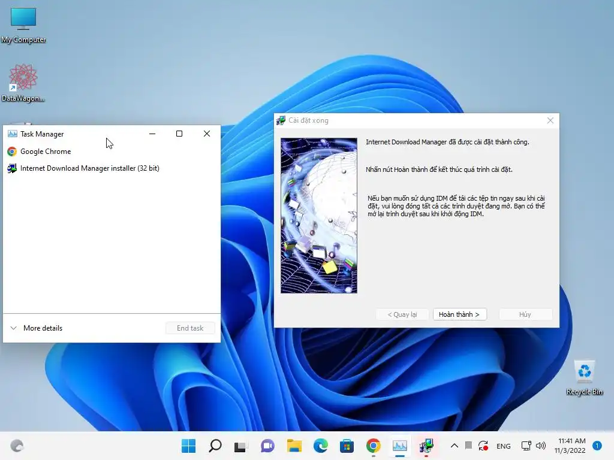Open the DataWagon desktop shortcut

point(23,83)
